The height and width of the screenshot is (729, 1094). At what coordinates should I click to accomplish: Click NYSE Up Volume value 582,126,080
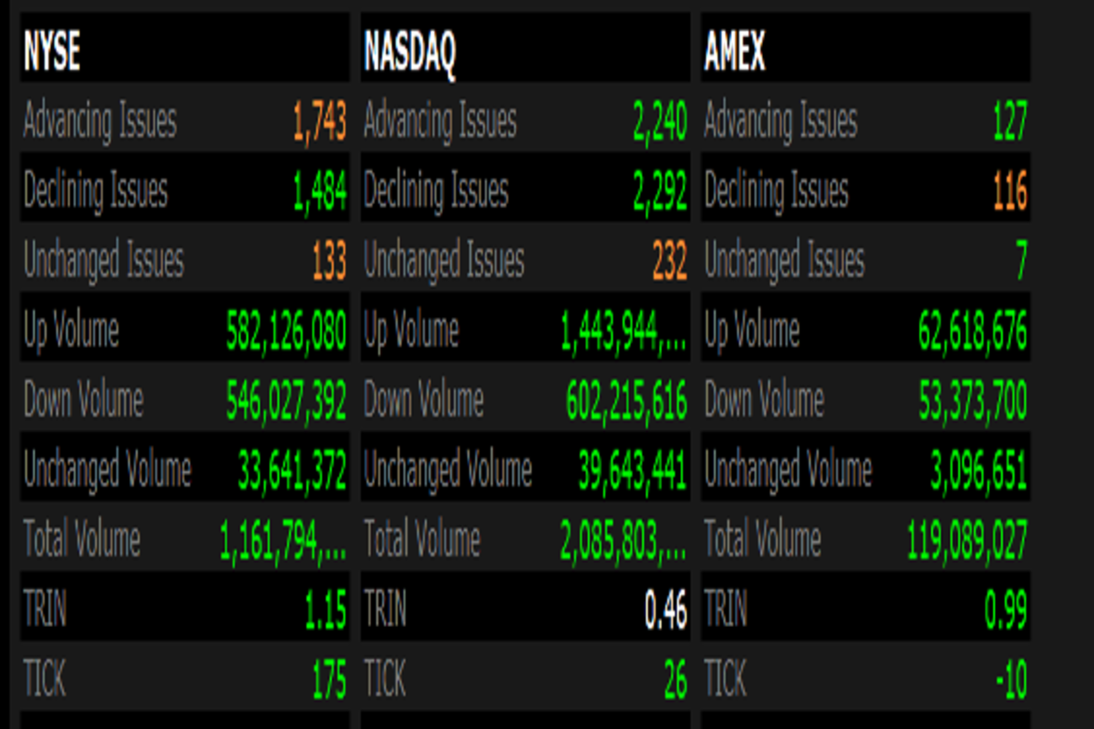pyautogui.click(x=286, y=332)
